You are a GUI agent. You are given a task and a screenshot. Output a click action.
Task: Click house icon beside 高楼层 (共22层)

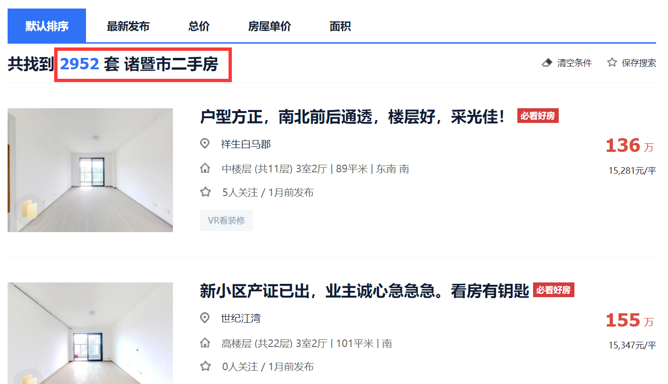click(x=205, y=343)
